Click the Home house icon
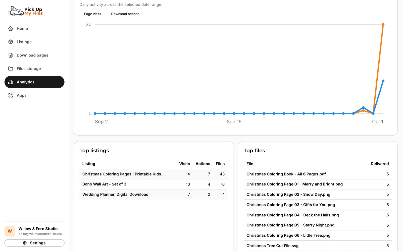Image resolution: width=402 pixels, height=251 pixels. pos(11,29)
